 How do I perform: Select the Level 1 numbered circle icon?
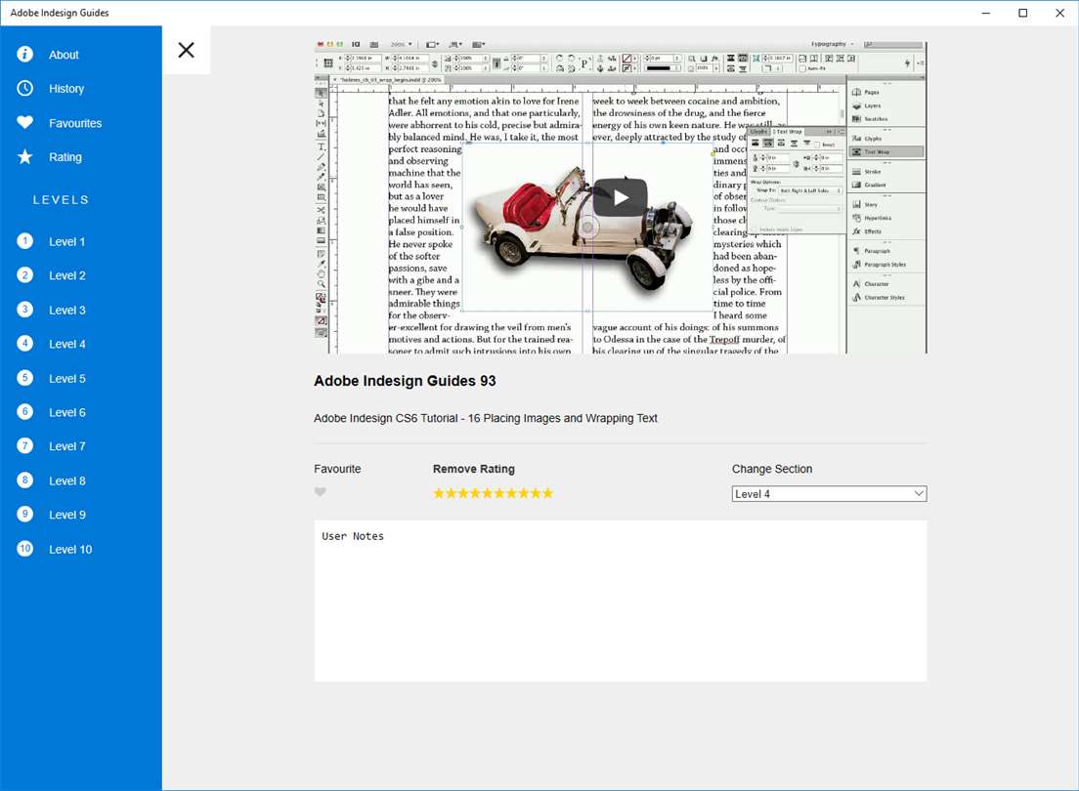coord(24,241)
